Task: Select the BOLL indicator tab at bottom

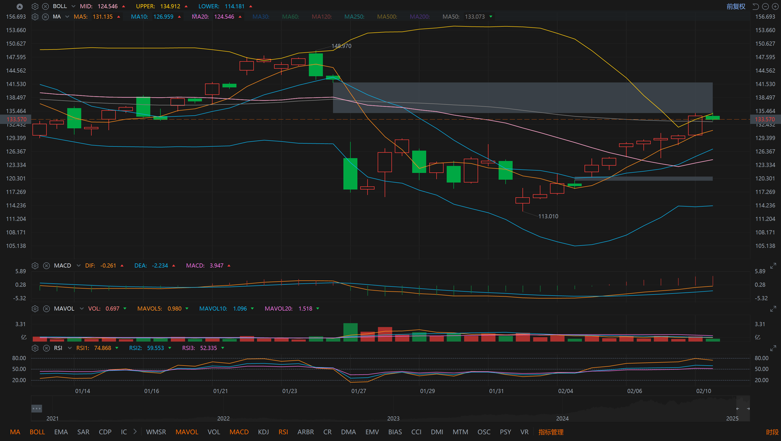Action: point(37,432)
